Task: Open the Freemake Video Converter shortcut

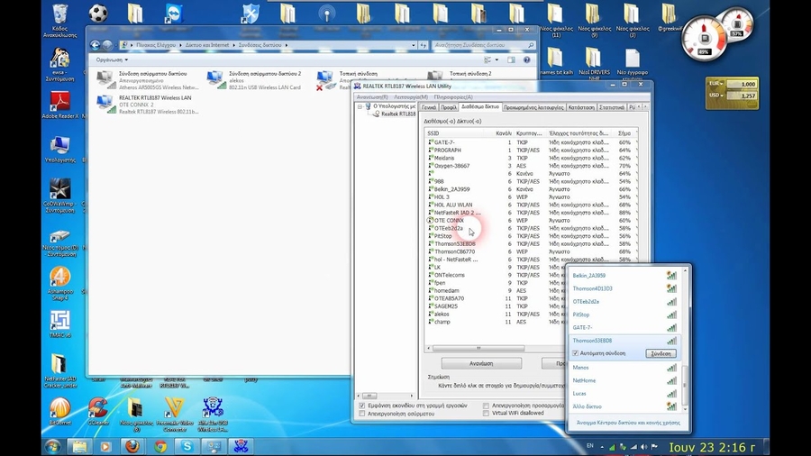Action: click(x=174, y=414)
